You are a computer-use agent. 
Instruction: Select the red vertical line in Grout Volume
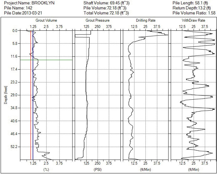31,94
